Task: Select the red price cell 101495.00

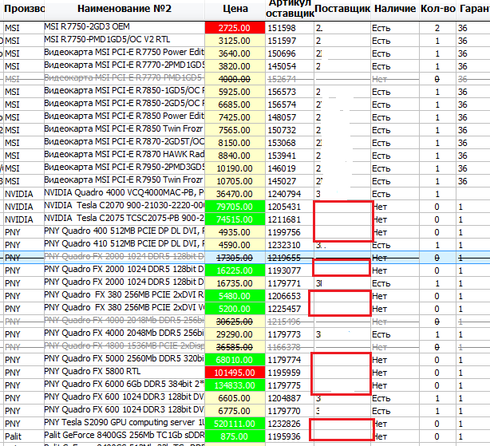Action: coord(235,373)
